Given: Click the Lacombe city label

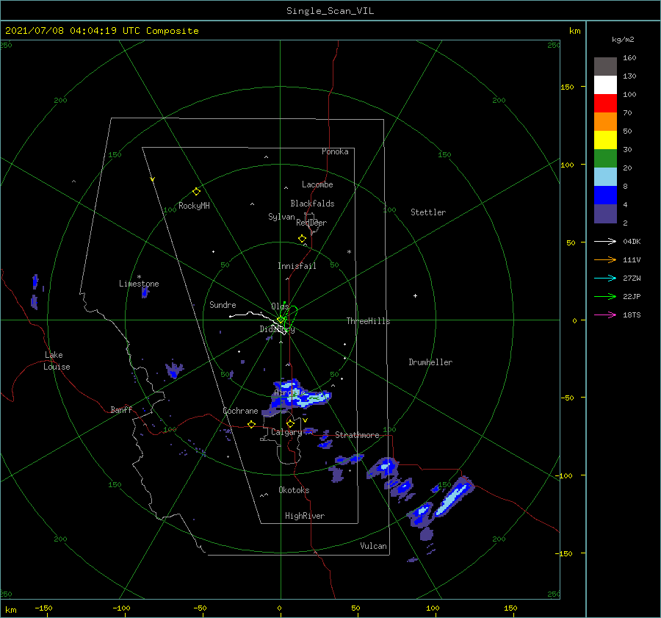Looking at the screenshot, I should pyautogui.click(x=317, y=184).
